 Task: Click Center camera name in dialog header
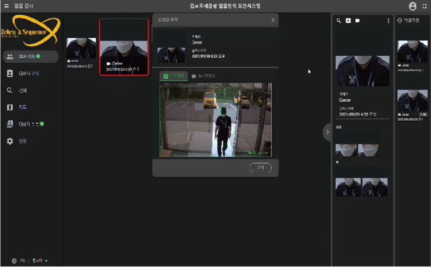pos(197,42)
